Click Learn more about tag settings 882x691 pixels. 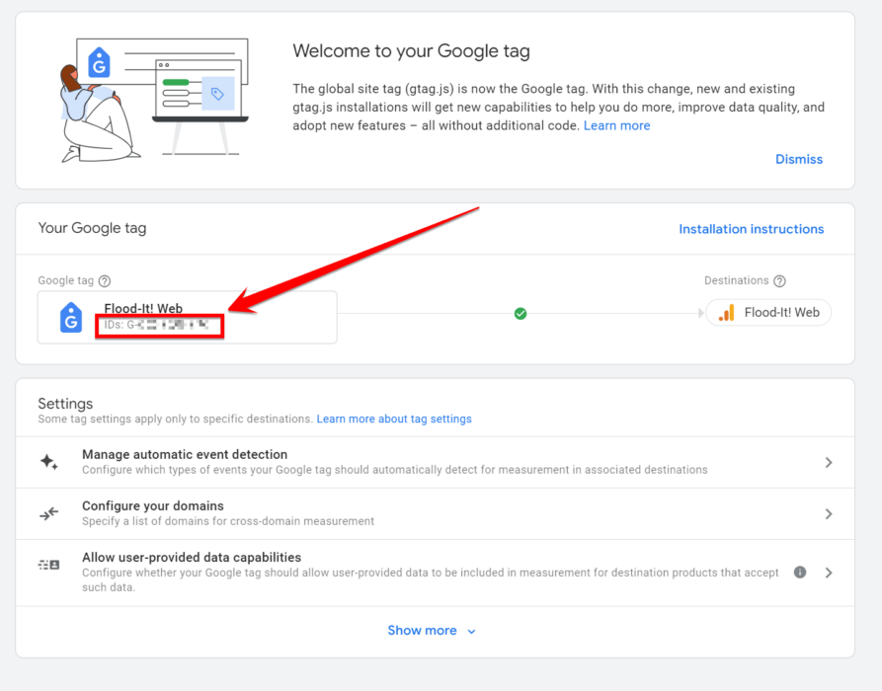point(394,419)
